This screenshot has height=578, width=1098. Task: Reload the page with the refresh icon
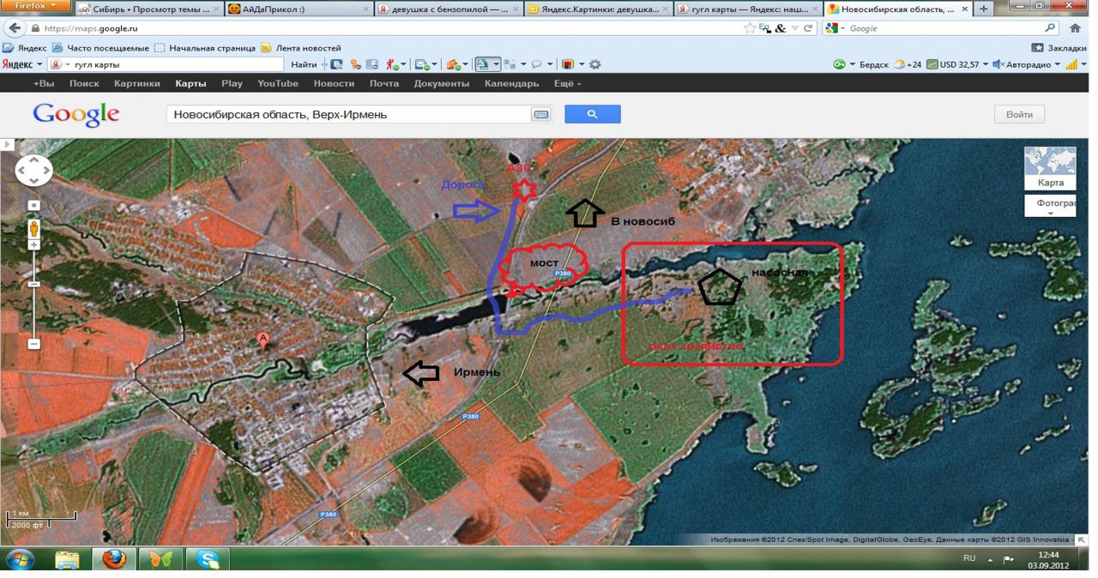pos(807,28)
